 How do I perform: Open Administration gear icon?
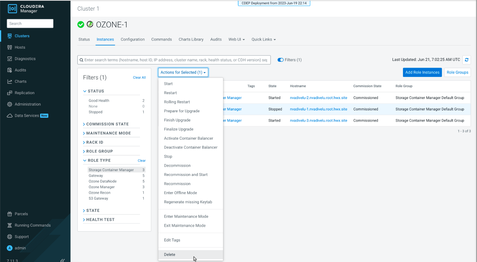pyautogui.click(x=10, y=104)
